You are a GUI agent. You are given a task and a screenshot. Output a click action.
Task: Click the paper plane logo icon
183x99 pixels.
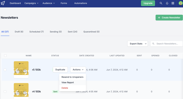(3, 3)
